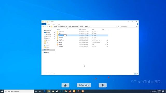Click the Back navigation arrow

pyautogui.click(x=43, y=27)
